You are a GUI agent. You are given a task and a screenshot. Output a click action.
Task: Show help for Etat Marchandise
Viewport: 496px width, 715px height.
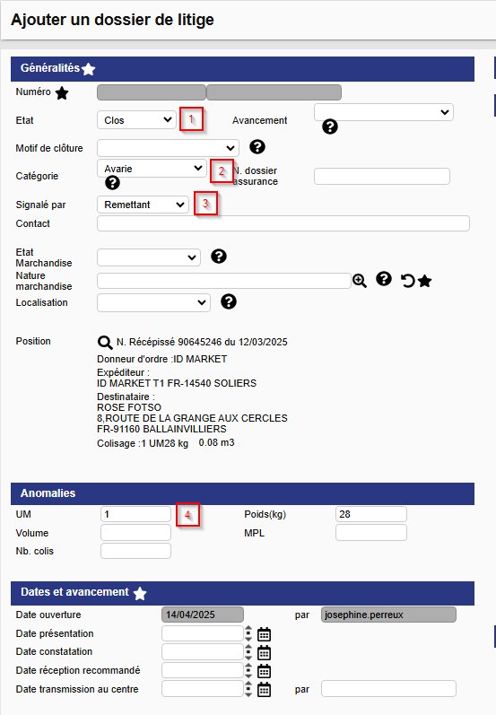pos(219,257)
